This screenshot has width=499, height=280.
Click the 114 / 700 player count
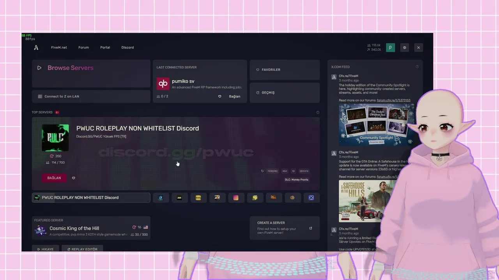click(55, 163)
